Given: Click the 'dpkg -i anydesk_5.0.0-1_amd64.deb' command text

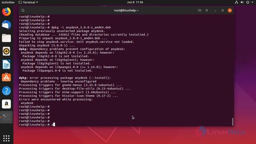Looking at the screenshot, I should (81, 28).
